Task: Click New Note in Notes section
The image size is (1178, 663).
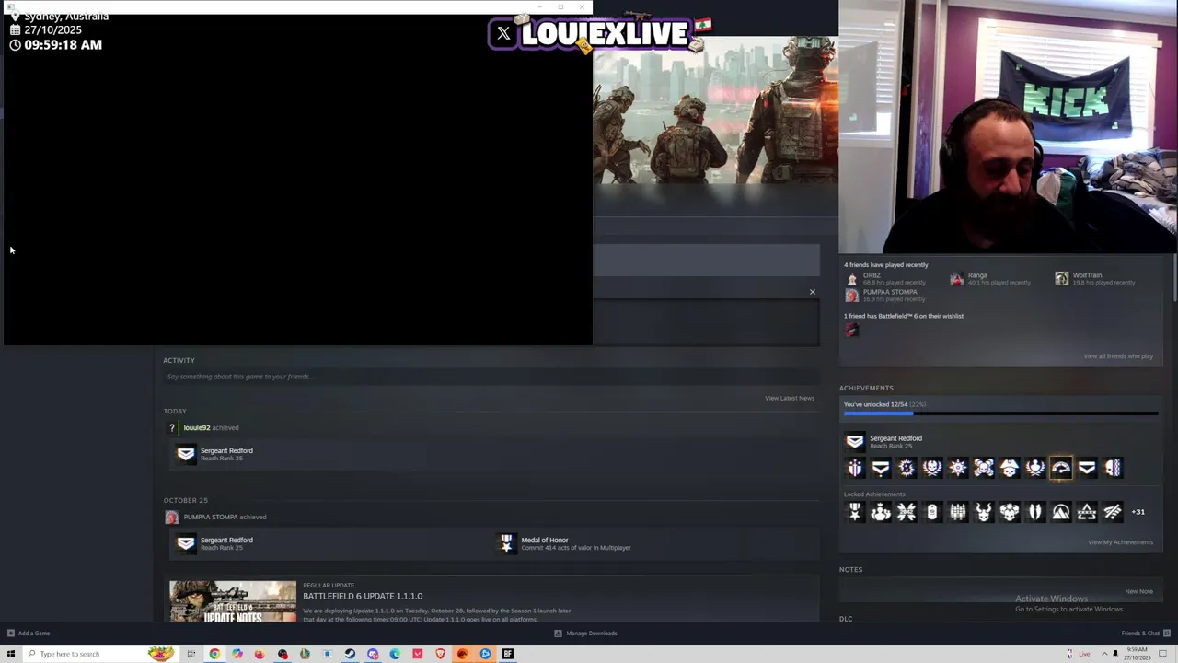Action: [x=1138, y=591]
